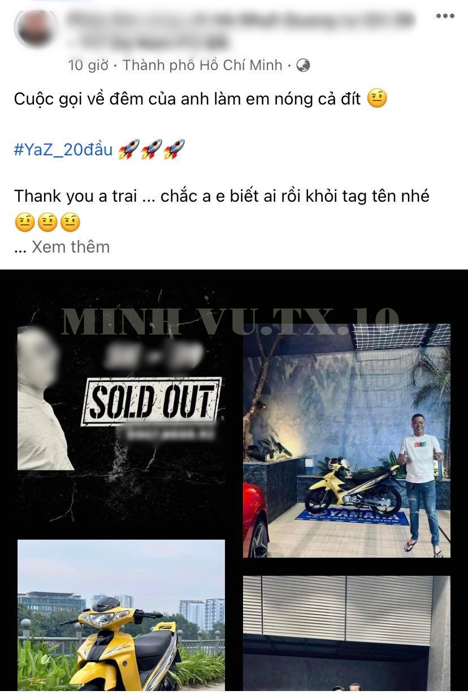Viewport: 468px width, 695px height.
Task: Click the row of three raised-eyebrow emojis
Action: click(x=47, y=222)
